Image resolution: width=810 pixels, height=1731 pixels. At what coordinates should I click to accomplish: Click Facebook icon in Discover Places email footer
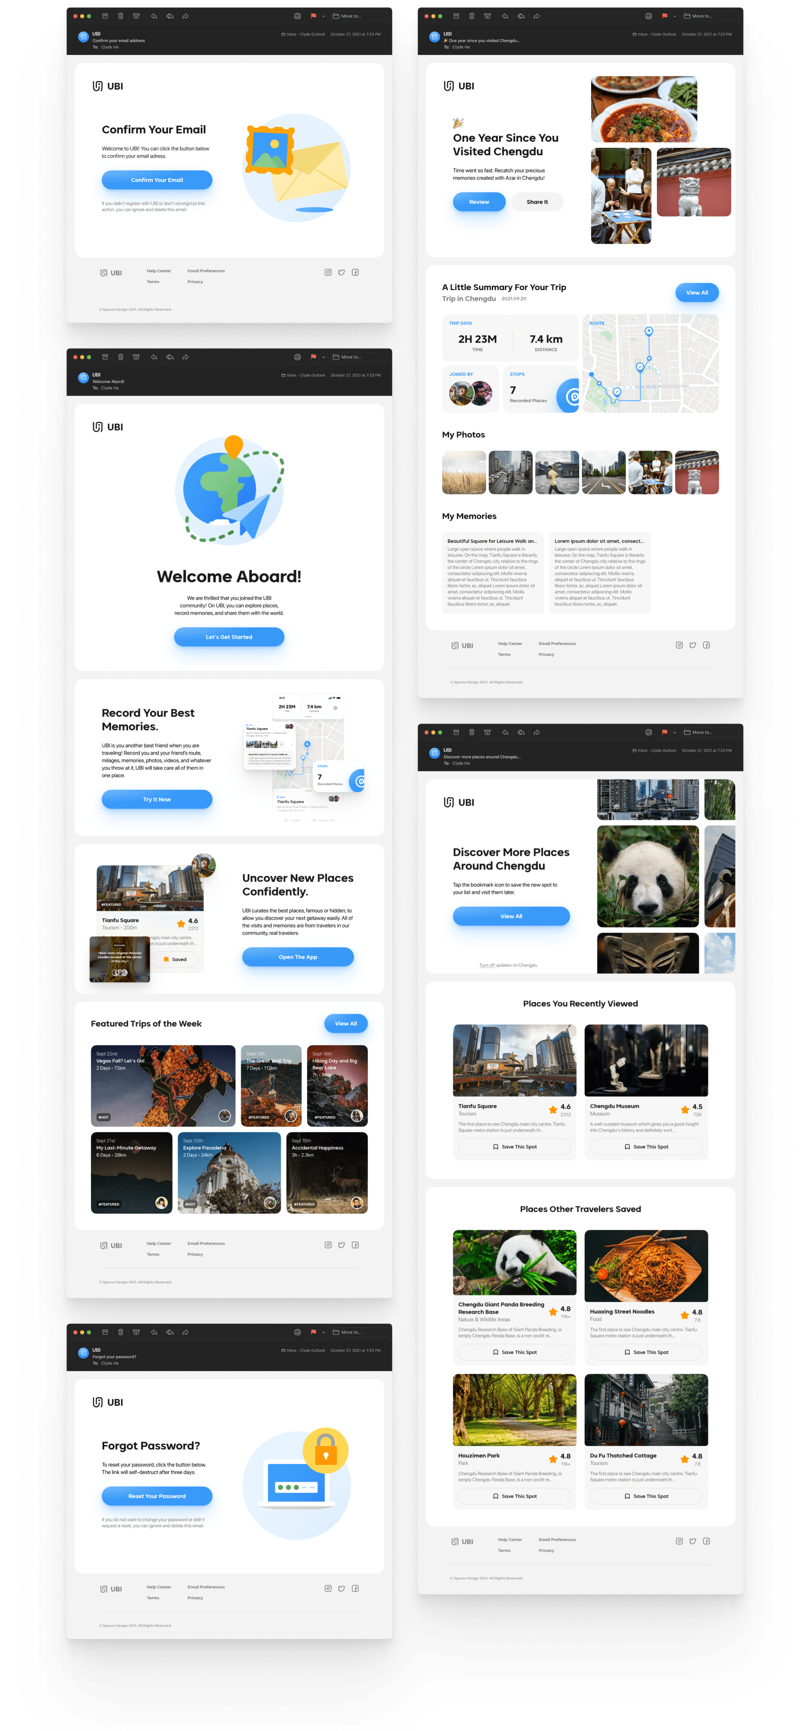707,1541
